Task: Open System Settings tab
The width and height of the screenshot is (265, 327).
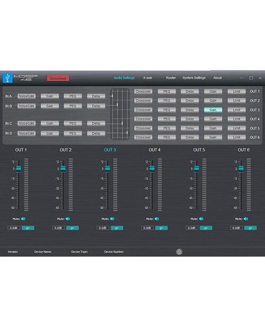Action: click(194, 78)
